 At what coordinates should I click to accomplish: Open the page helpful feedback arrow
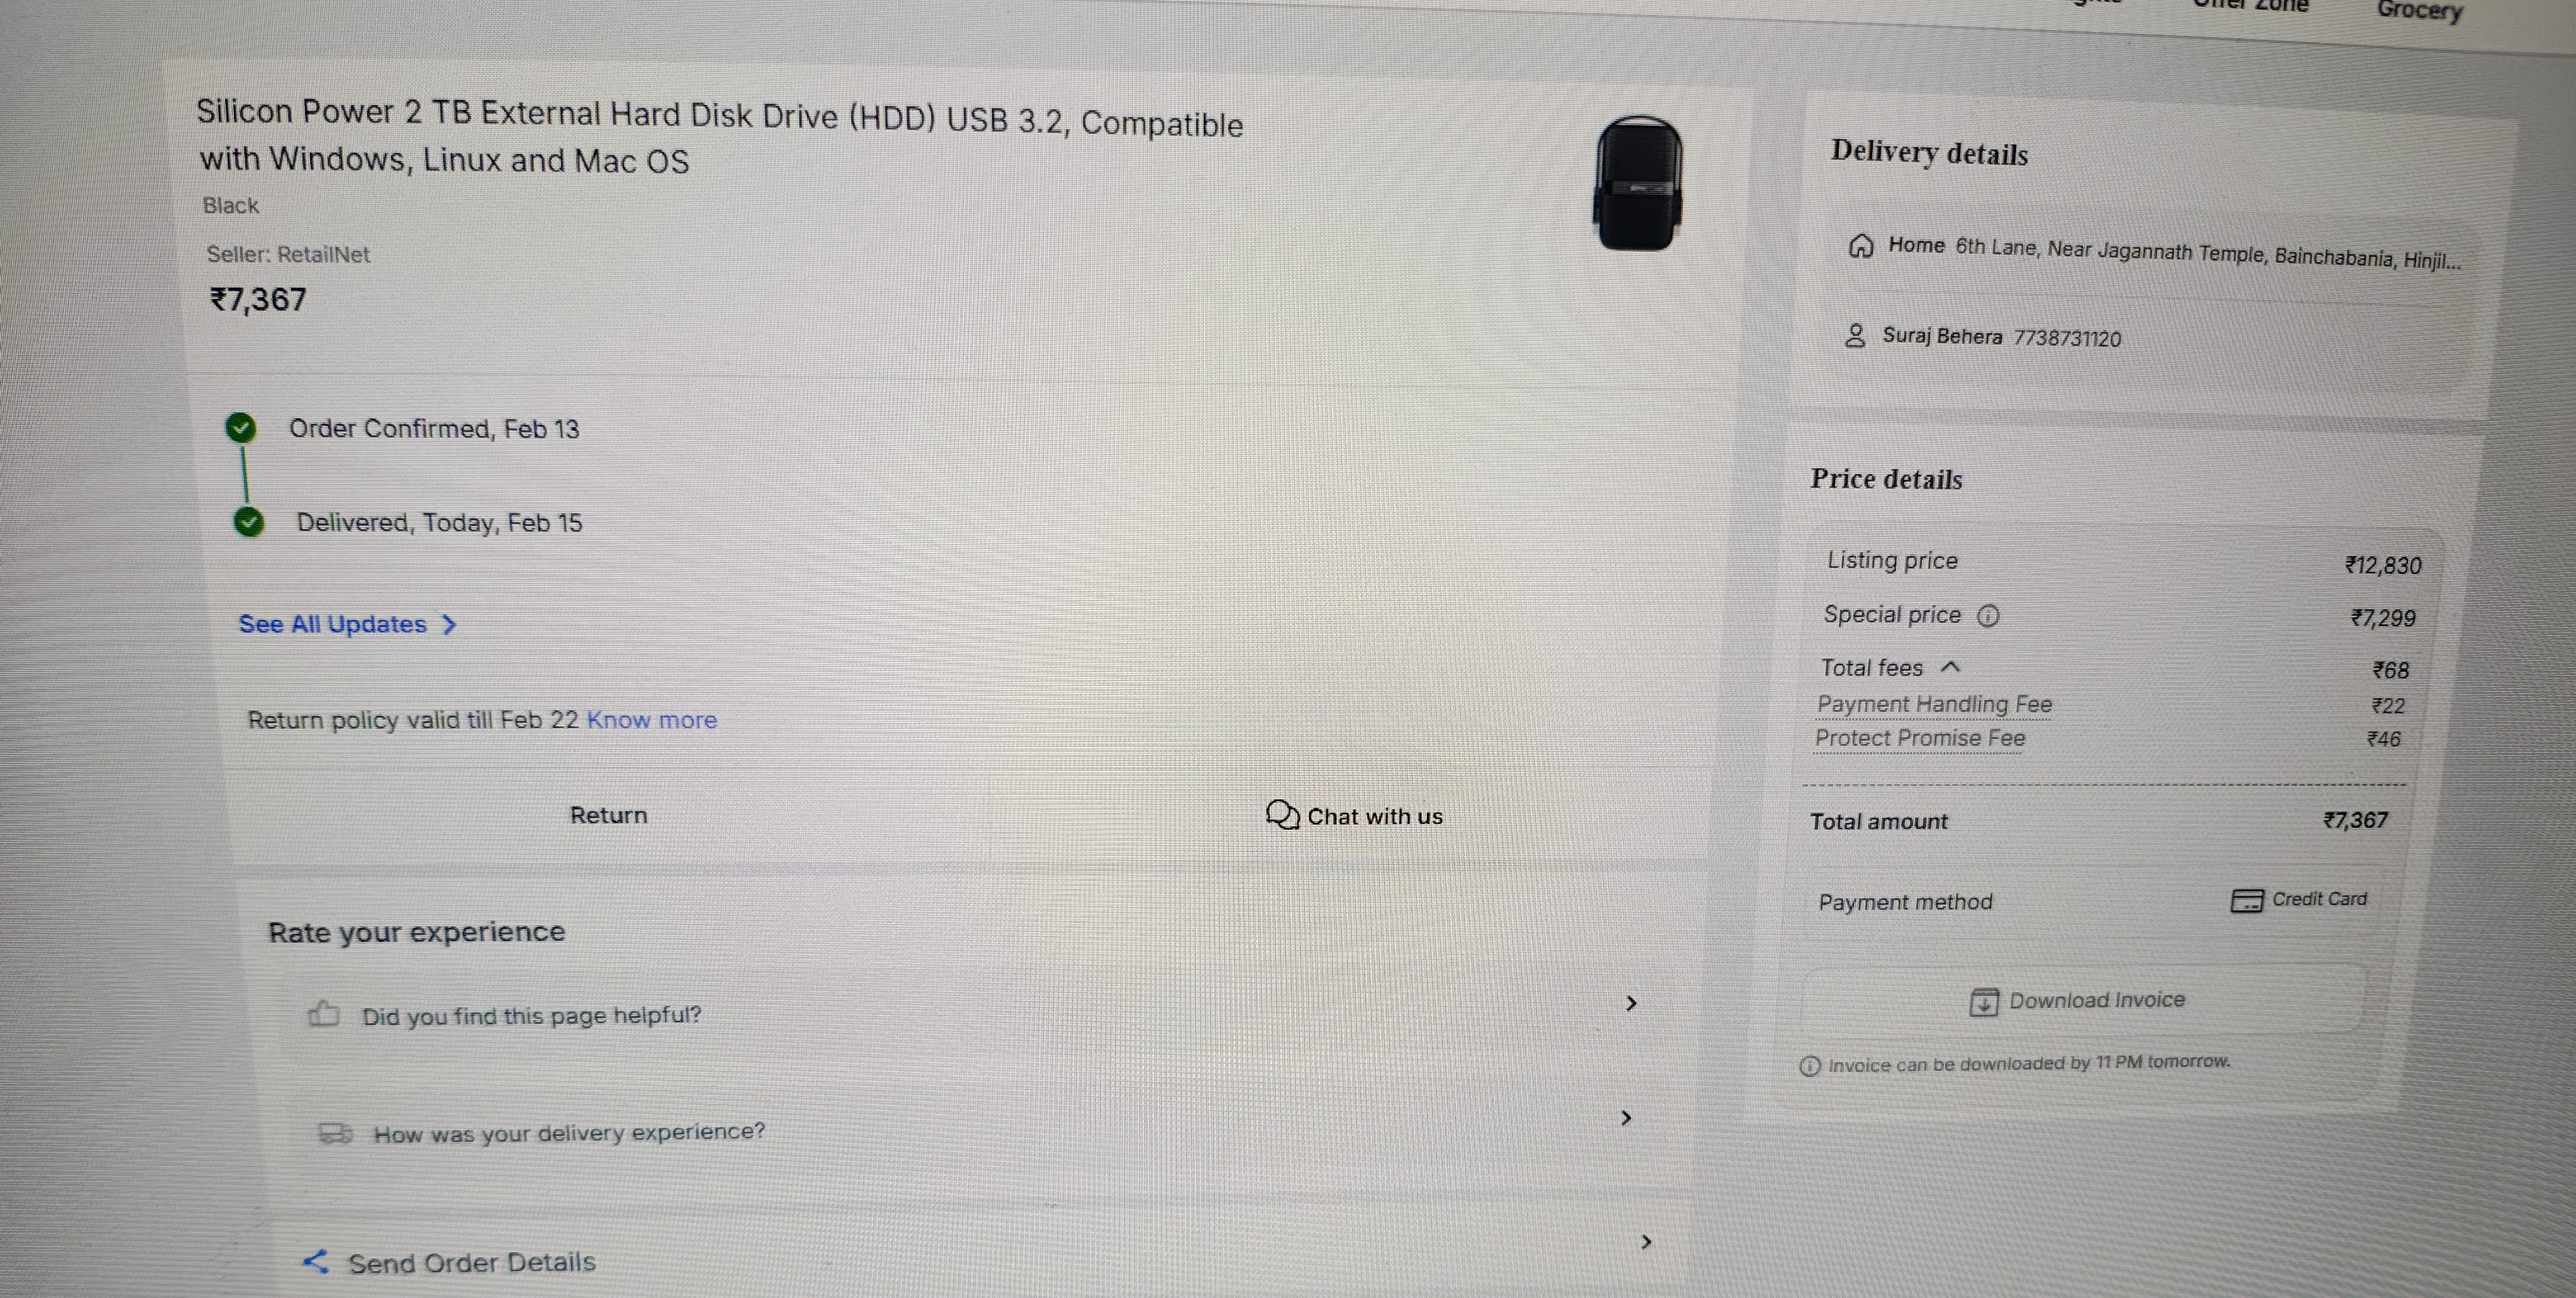1631,1003
